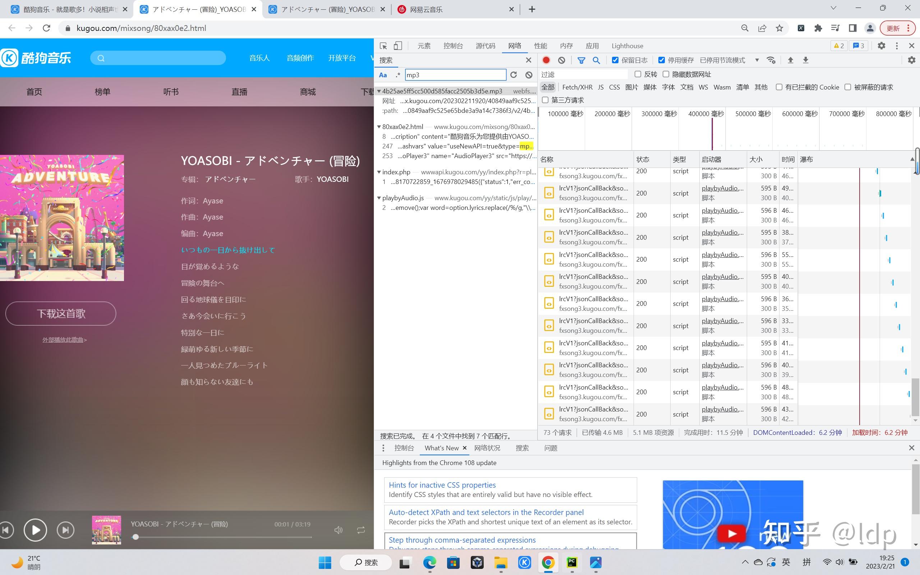Screen dimensions: 920x575
Task: Skip to the next song
Action: pyautogui.click(x=65, y=530)
